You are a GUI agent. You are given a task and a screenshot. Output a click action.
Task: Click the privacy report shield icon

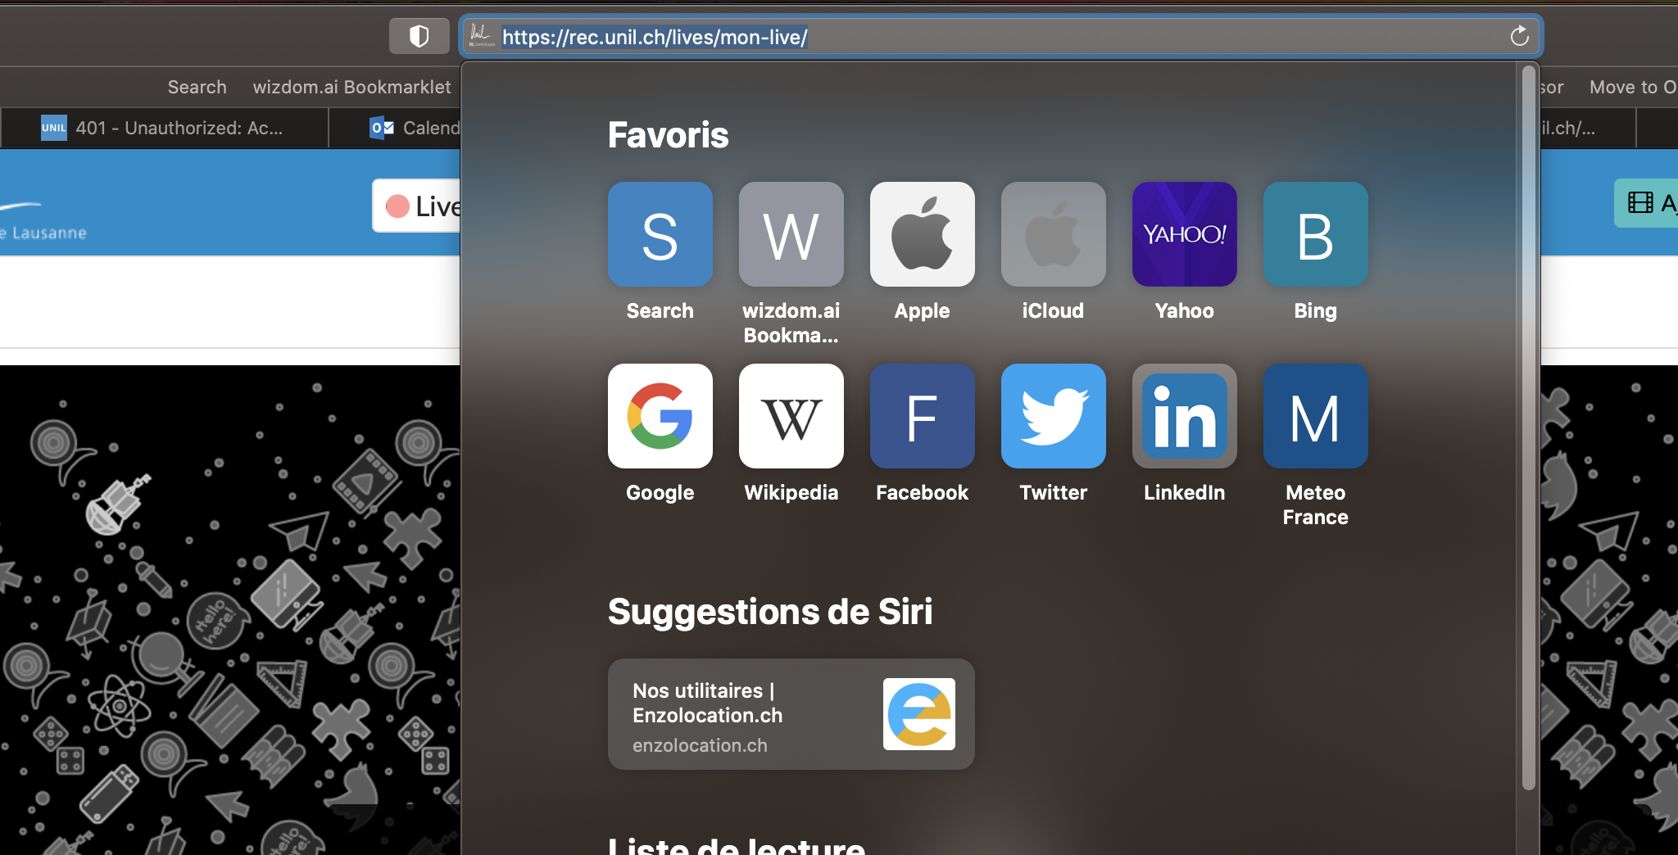[419, 36]
